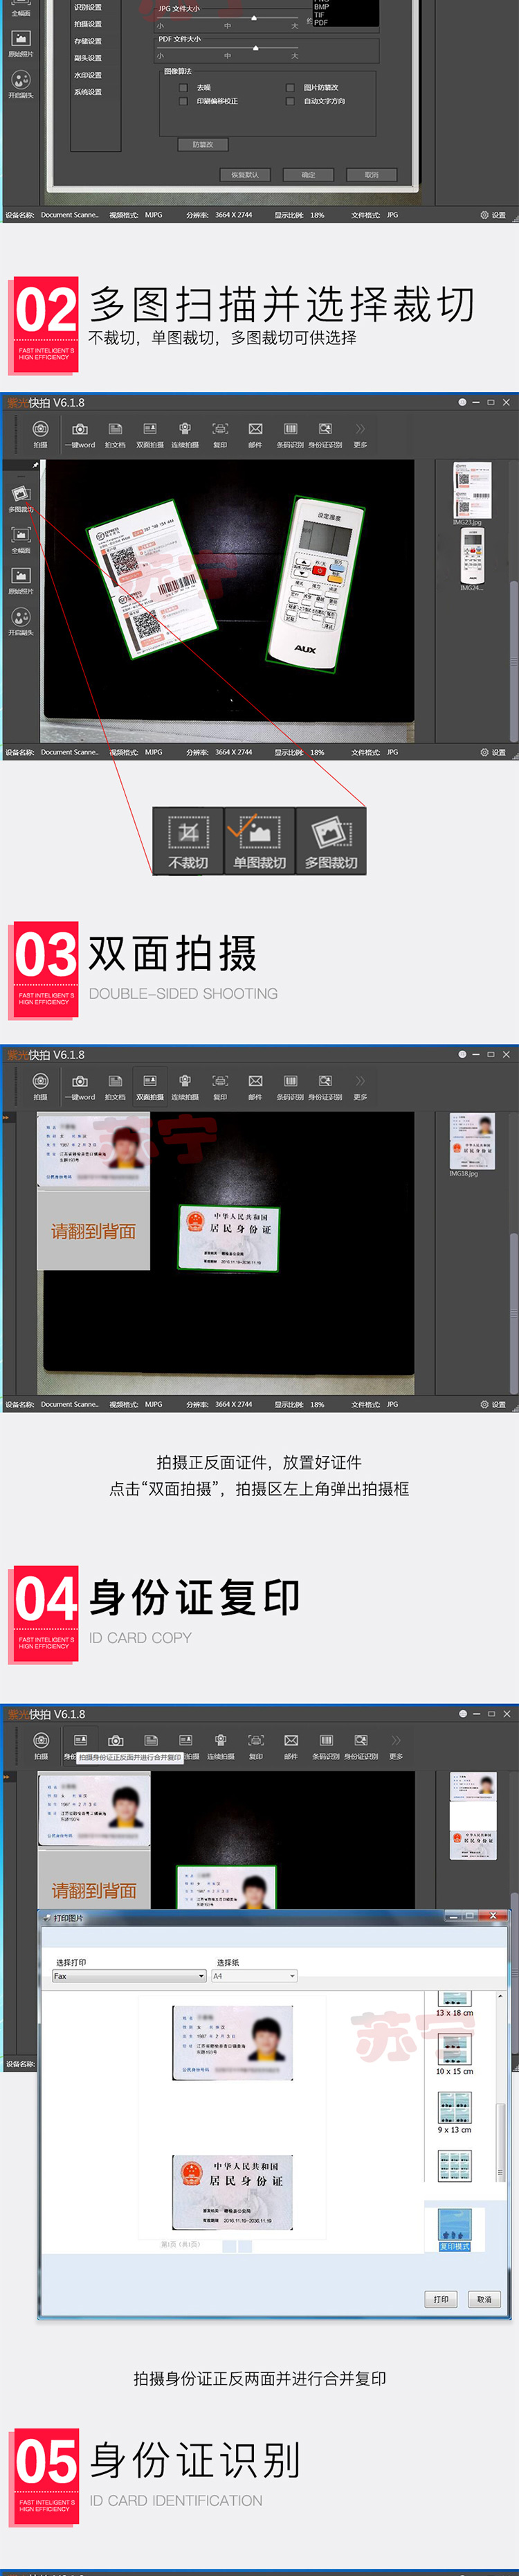Click the 恢复默认 restore defaults button
This screenshot has height=2576, width=519.
(x=245, y=175)
